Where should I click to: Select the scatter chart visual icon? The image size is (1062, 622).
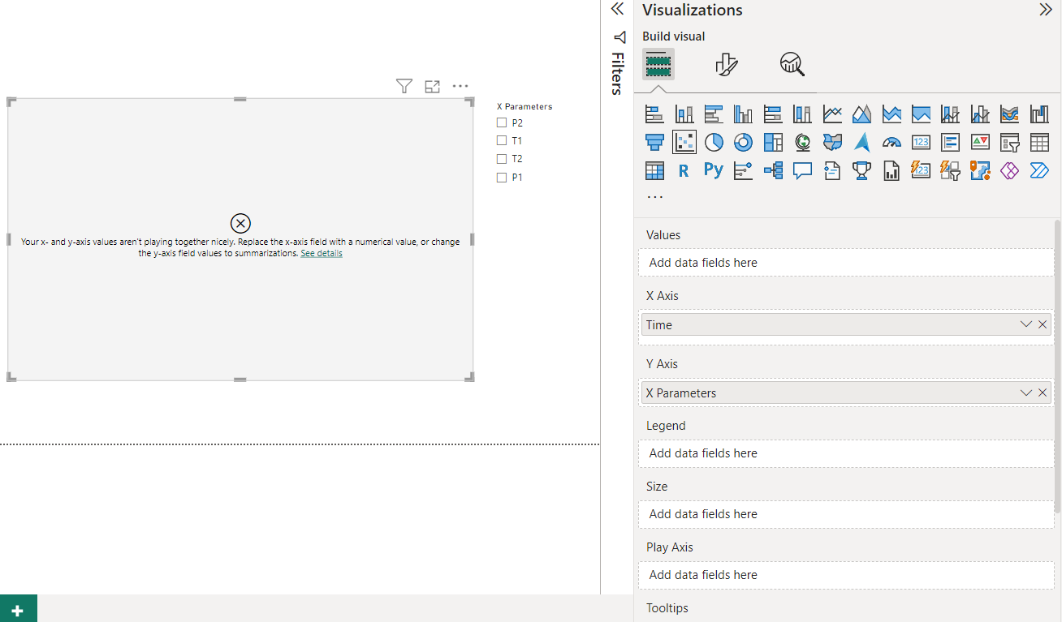click(x=684, y=142)
